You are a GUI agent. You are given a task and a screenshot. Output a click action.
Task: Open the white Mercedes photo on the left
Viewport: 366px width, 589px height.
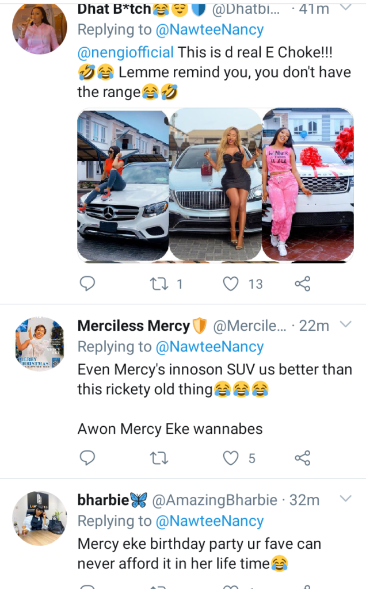(123, 185)
